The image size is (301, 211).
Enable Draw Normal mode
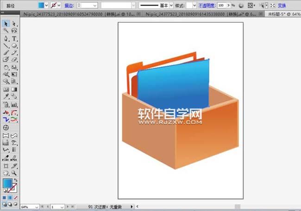(x=4, y=204)
